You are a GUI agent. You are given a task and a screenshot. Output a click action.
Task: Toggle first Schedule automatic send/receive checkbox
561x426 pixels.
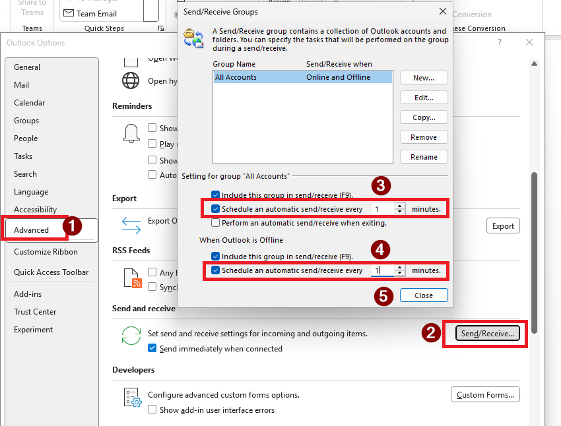pos(215,208)
